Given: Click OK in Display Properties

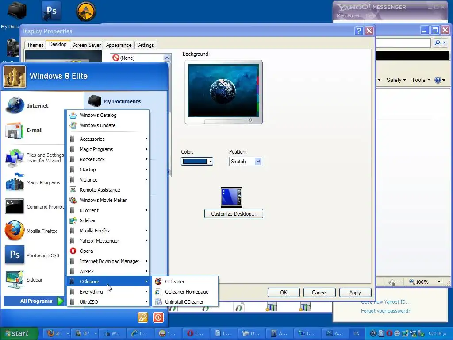Looking at the screenshot, I should (284, 292).
